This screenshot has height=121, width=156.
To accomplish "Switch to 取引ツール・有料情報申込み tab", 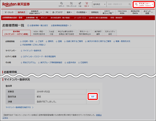I will [85, 33].
